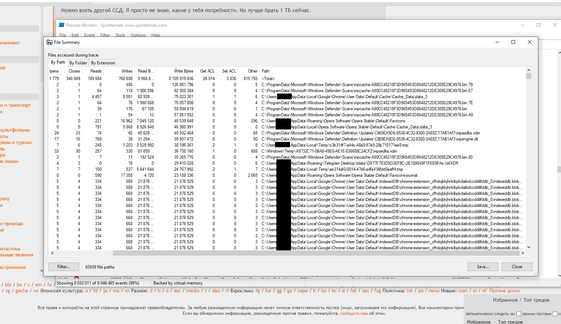Click the Filter... button
Viewport: 561px width, 324px height.
tap(64, 267)
